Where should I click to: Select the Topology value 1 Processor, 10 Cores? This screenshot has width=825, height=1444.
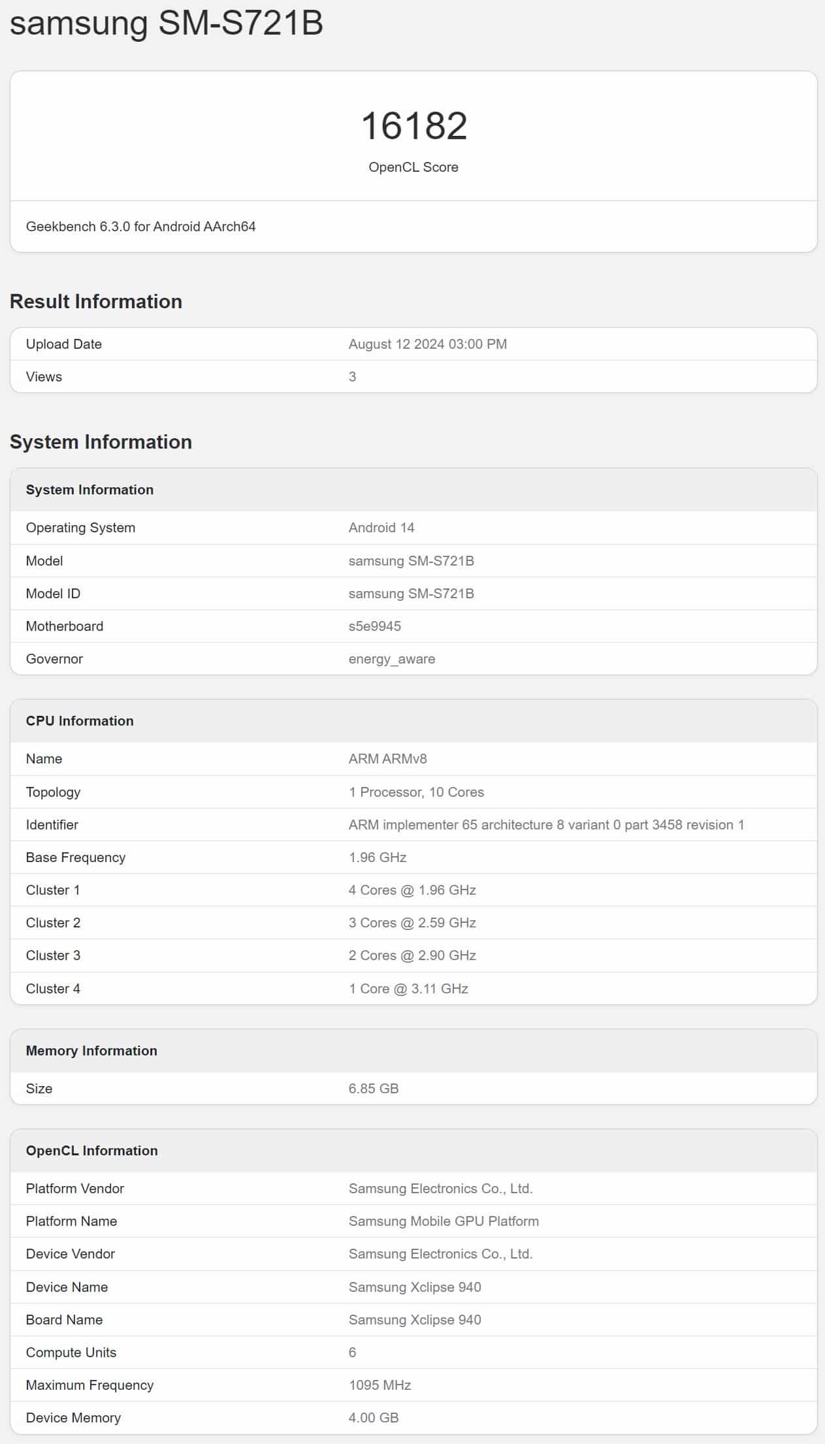coord(416,792)
